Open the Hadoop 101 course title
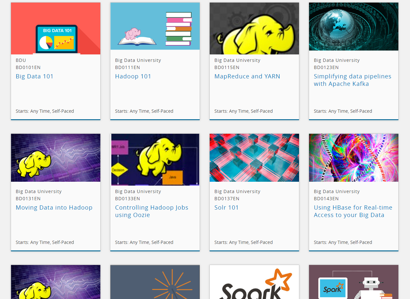 (x=133, y=76)
